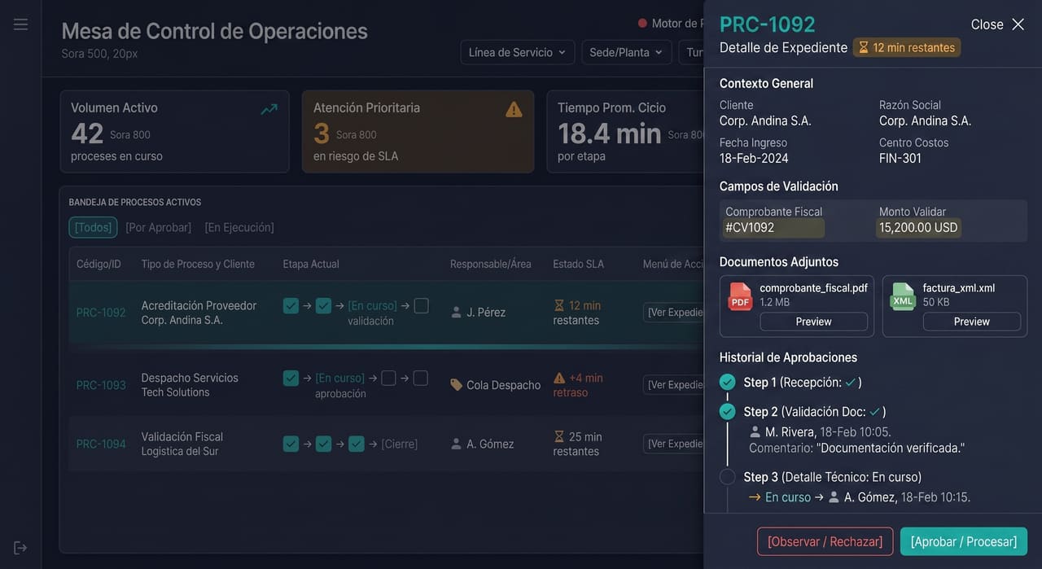Open Ver Expediente menu for PRC-1093
Screen dimensions: 1042x569
[674, 385]
